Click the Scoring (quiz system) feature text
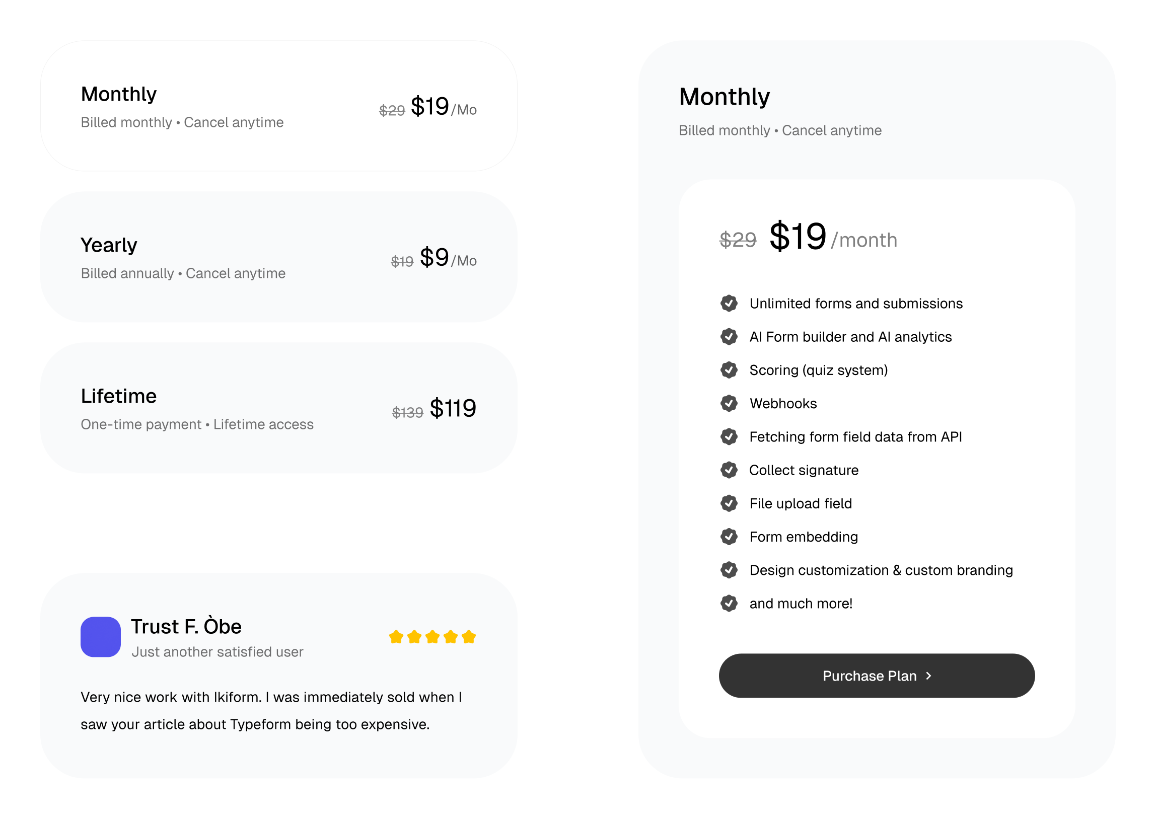The image size is (1156, 819). (x=818, y=370)
